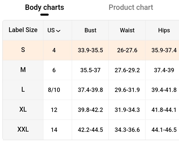This screenshot has height=148, width=179.
Task: Select waist value 29.6-31.9
Action: coord(127,90)
